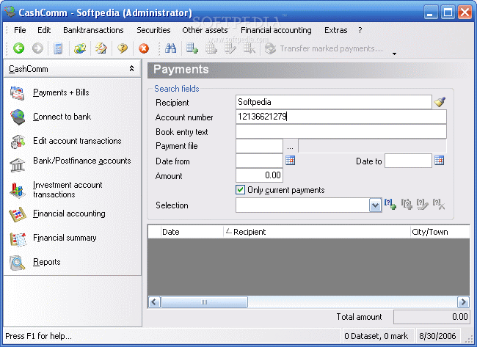
Task: Click the horizontal scrollbar right arrow
Action: [463, 302]
